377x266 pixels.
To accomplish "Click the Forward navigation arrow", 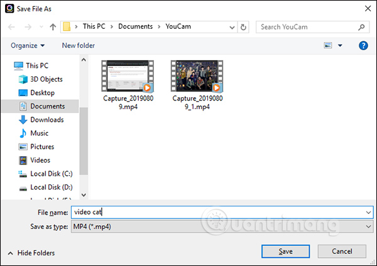I will [28, 27].
